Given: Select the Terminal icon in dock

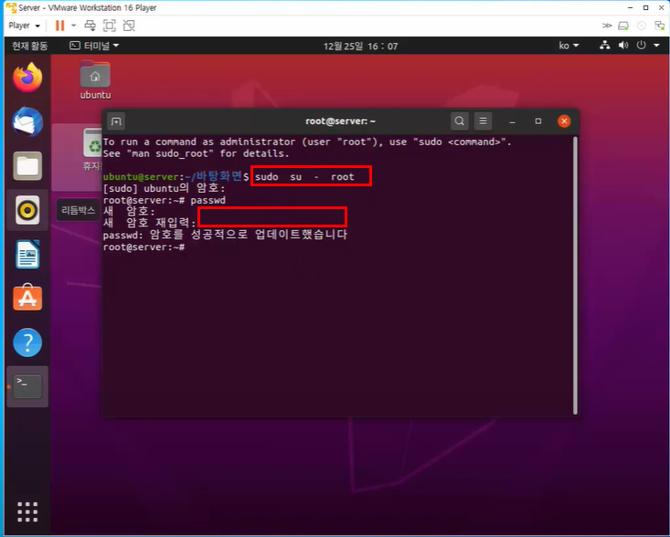Looking at the screenshot, I should point(27,386).
